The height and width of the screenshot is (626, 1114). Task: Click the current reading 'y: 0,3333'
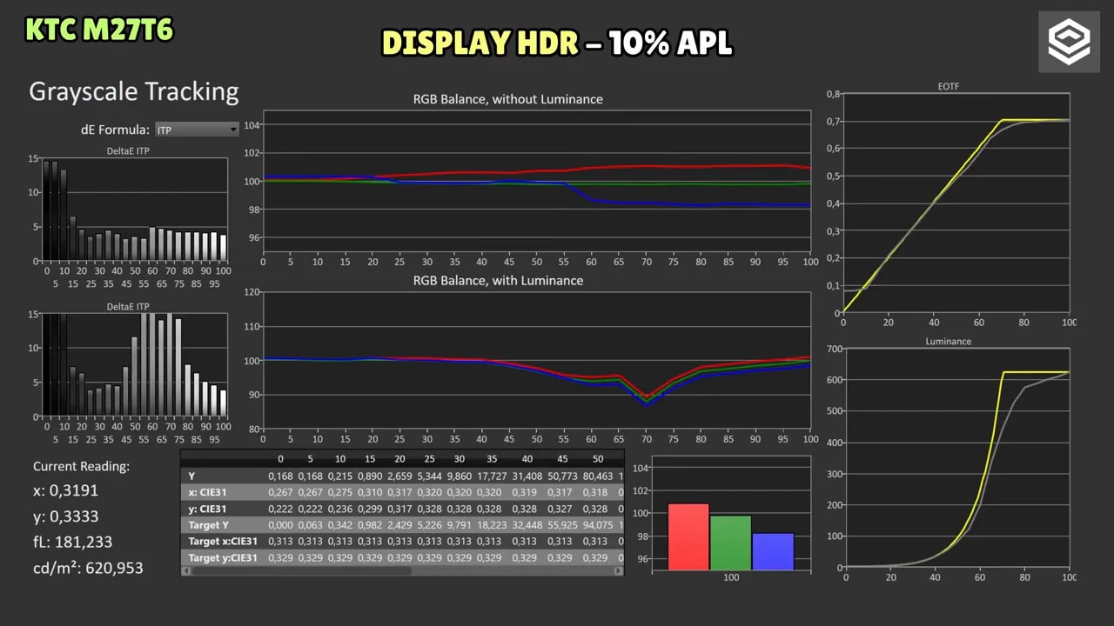point(66,516)
